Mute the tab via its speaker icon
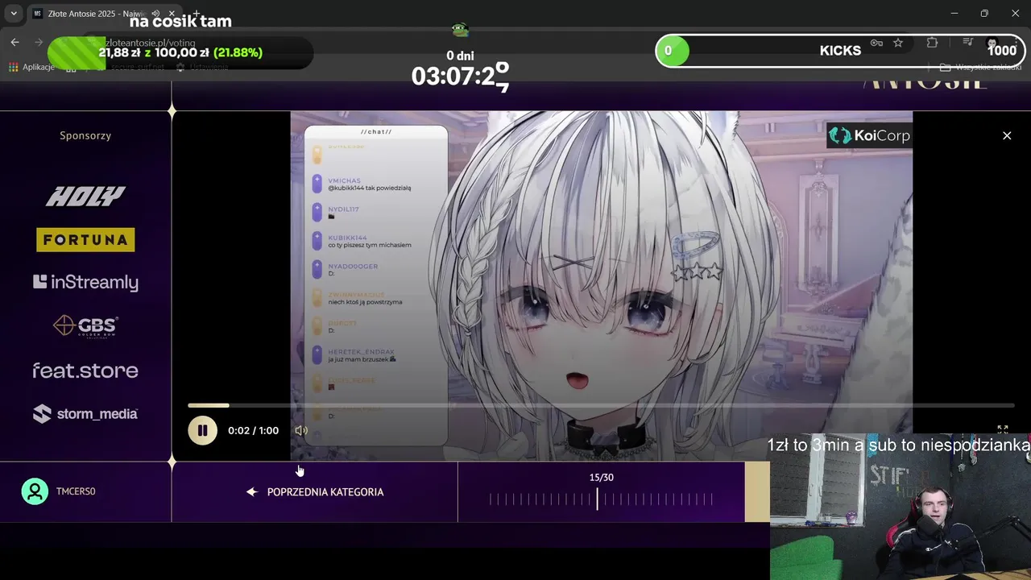The width and height of the screenshot is (1031, 580). pyautogui.click(x=155, y=14)
